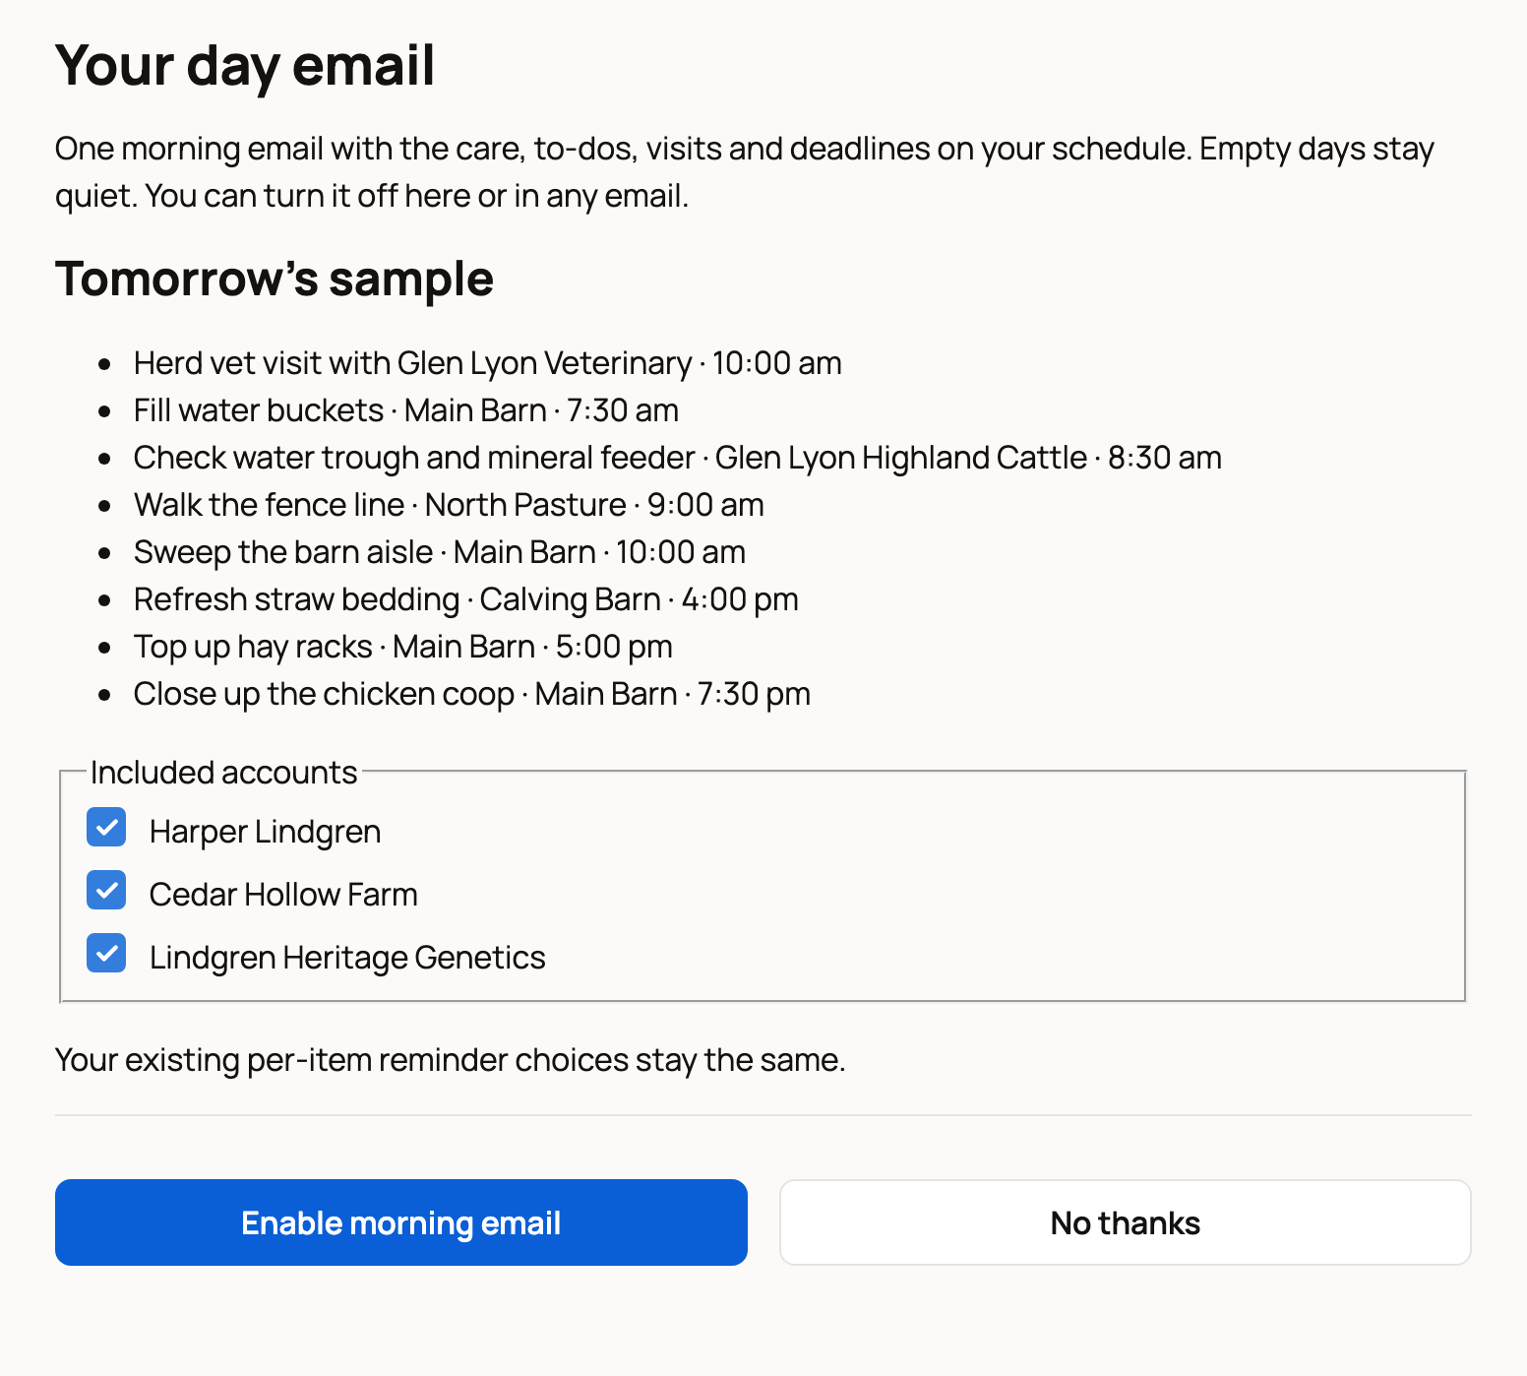This screenshot has height=1376, width=1527.
Task: Click the Included accounts legend
Action: (223, 773)
